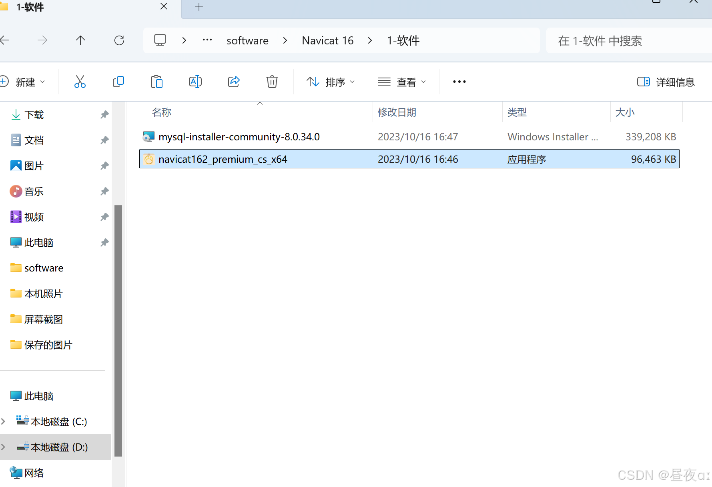Open a new tab with plus button
Image resolution: width=712 pixels, height=487 pixels.
click(x=199, y=7)
